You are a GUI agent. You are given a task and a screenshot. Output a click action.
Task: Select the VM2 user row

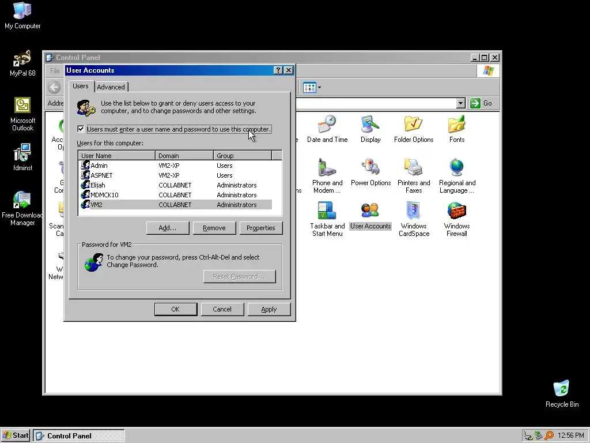[175, 205]
